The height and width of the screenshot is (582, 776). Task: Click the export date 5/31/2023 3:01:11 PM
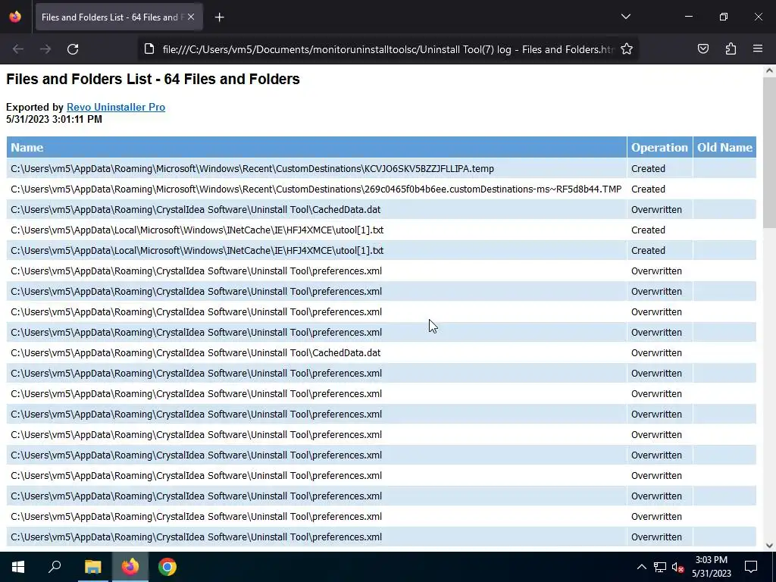pyautogui.click(x=54, y=119)
